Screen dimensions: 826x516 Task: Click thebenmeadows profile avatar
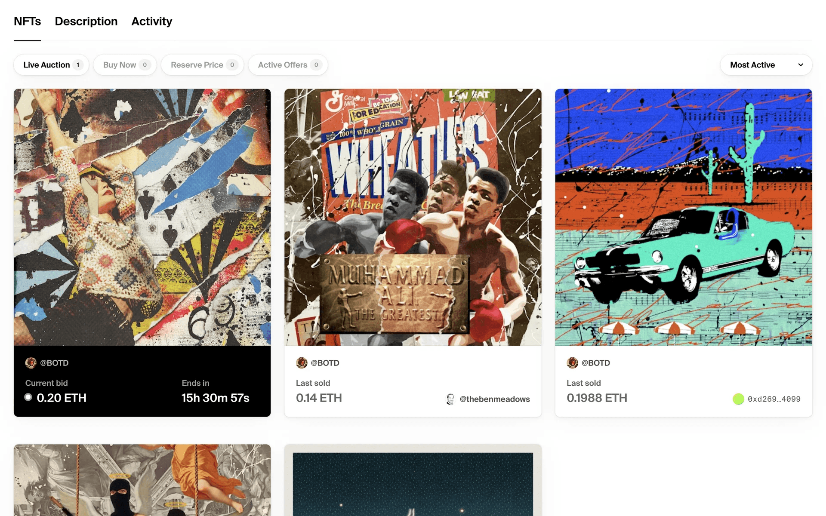coord(450,399)
